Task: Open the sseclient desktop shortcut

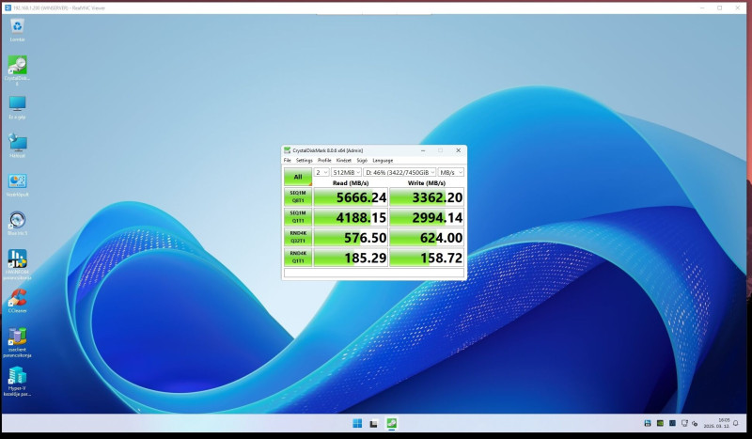Action: coord(17,342)
